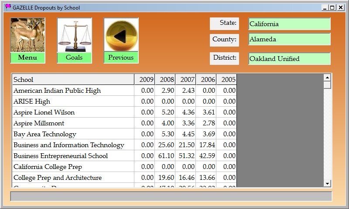
Task: Select the Business Entrepreneurial School row
Action: click(x=72, y=156)
